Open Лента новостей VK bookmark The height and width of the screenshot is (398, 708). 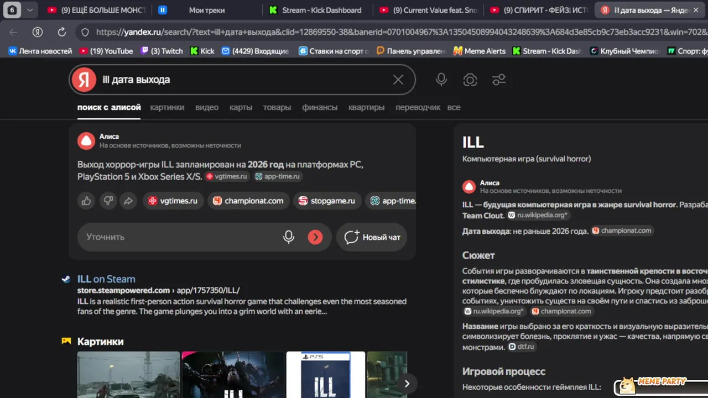point(40,51)
